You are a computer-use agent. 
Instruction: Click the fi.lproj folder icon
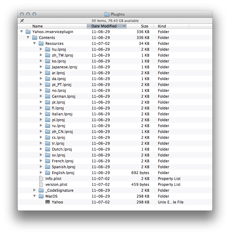tap(48, 108)
